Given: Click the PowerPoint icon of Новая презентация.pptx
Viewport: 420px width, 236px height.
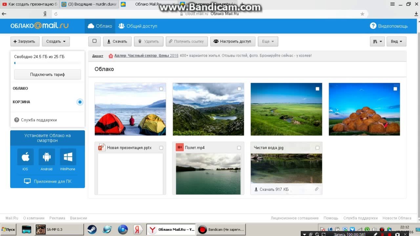Looking at the screenshot, I should click(102, 147).
